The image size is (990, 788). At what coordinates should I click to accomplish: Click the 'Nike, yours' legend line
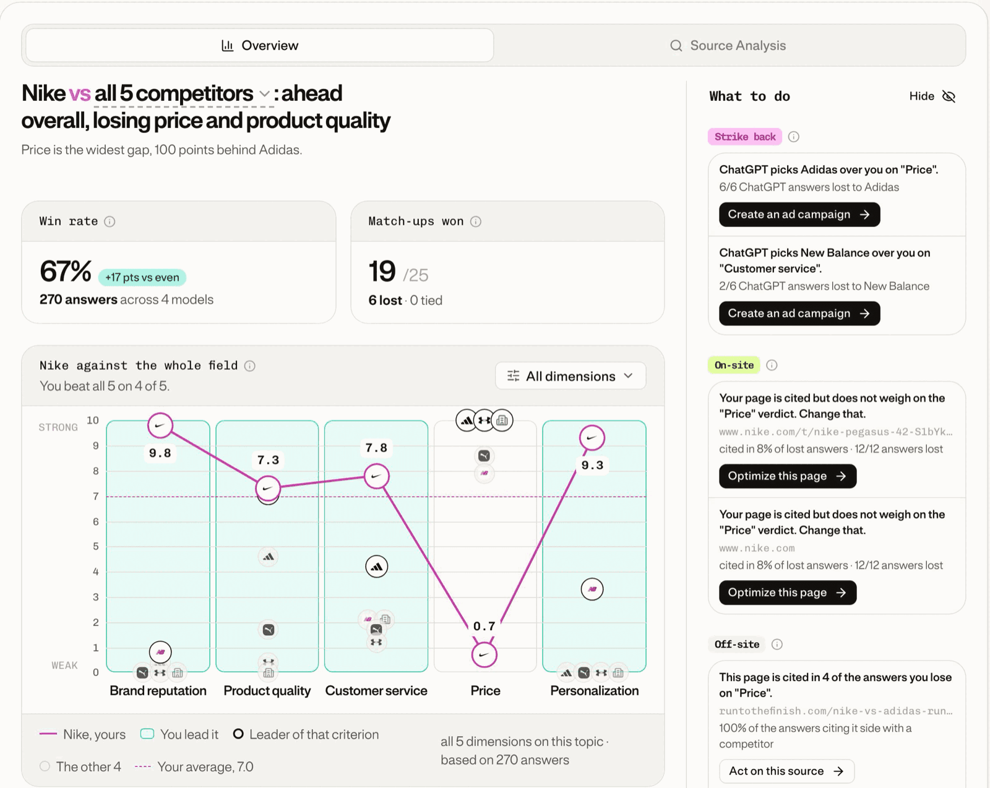click(48, 734)
